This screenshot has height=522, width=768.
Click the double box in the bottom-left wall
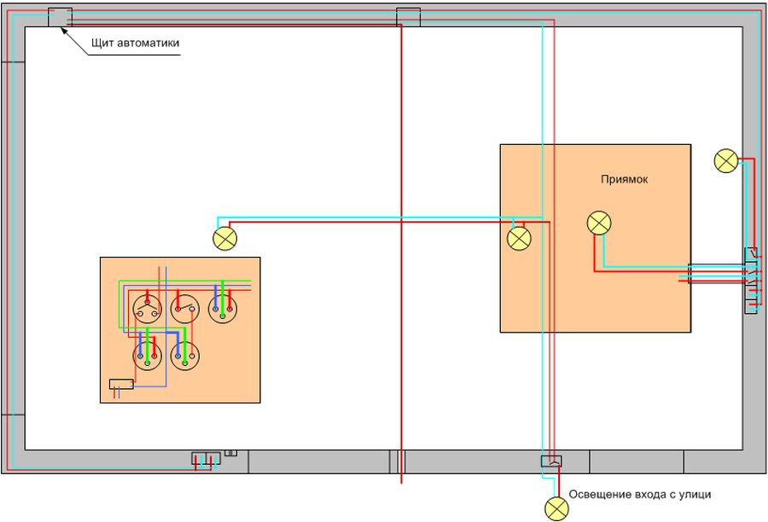click(x=206, y=459)
